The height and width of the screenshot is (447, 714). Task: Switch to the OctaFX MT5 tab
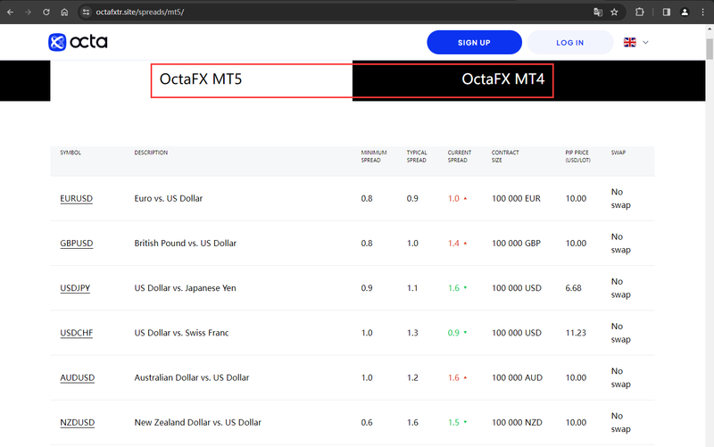coord(201,79)
